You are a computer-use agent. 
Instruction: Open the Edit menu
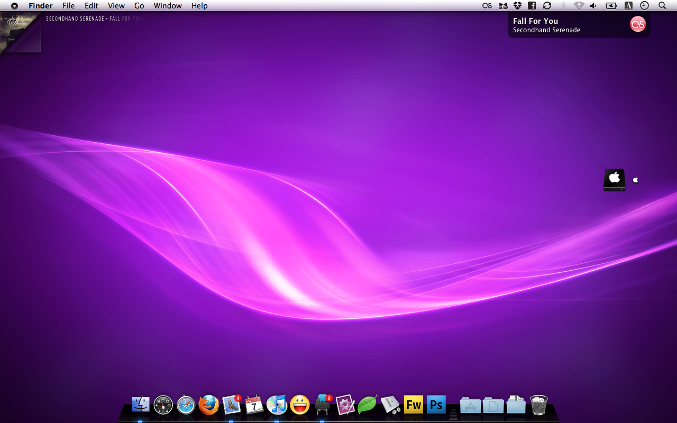92,6
